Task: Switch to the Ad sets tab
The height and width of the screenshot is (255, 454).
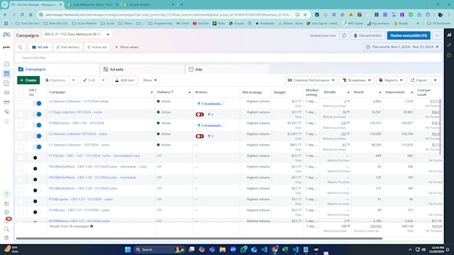Action: coord(142,69)
